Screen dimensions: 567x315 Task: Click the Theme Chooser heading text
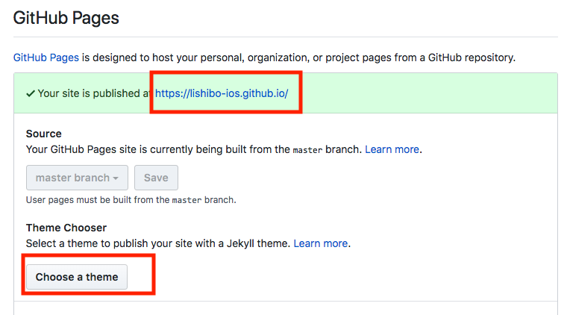[x=66, y=228]
